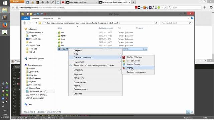Select Локальный диск (D:) in sidebar
Viewport: 214px width, 120px height.
point(38,95)
